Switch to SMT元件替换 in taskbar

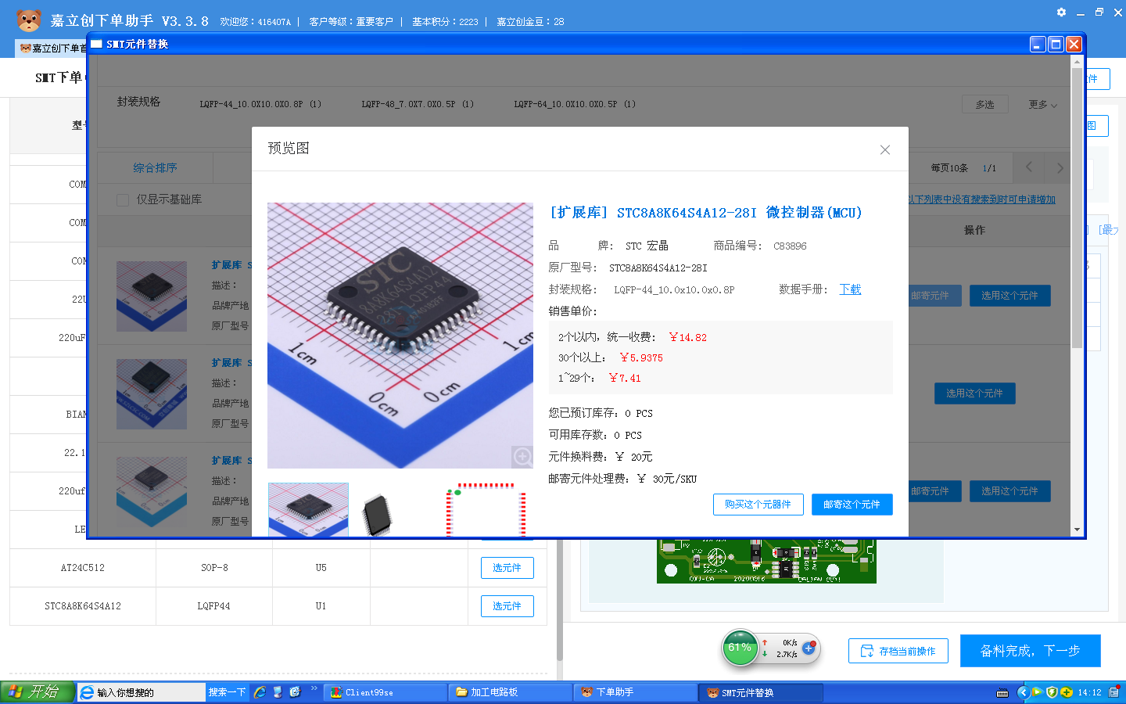[x=761, y=692]
